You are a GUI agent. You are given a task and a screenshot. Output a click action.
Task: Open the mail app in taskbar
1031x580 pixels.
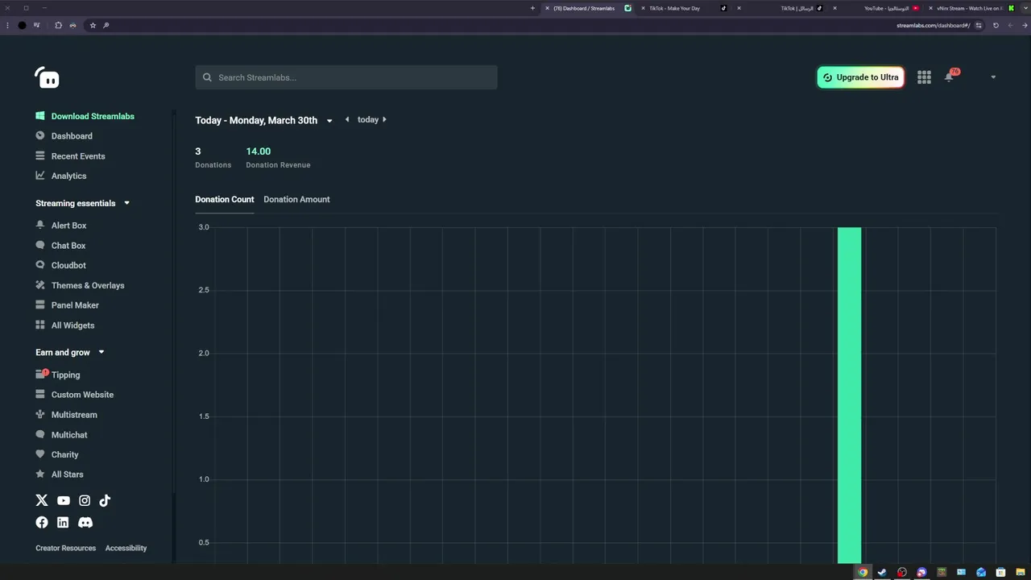[981, 572]
